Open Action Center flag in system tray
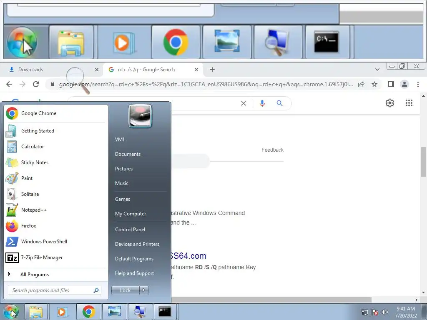The height and width of the screenshot is (320, 427). point(375,312)
